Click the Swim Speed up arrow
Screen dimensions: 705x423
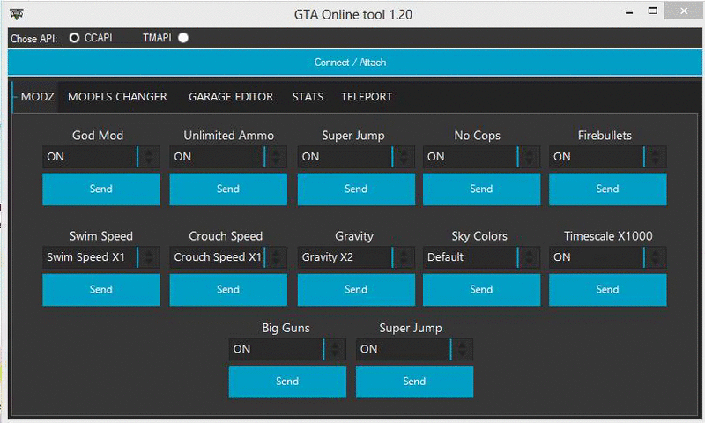click(149, 253)
